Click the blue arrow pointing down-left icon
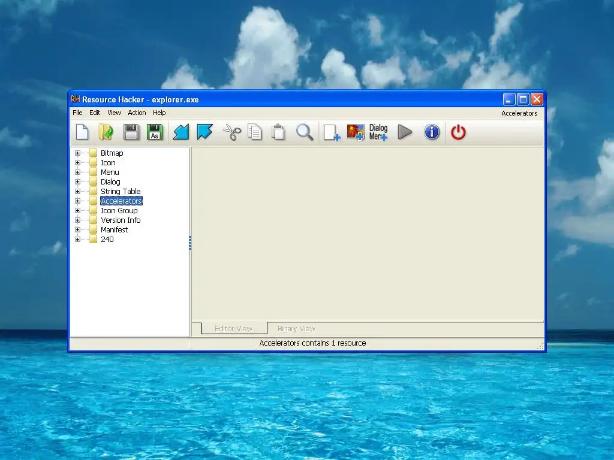Viewport: 614px width, 460px height. coord(181,132)
